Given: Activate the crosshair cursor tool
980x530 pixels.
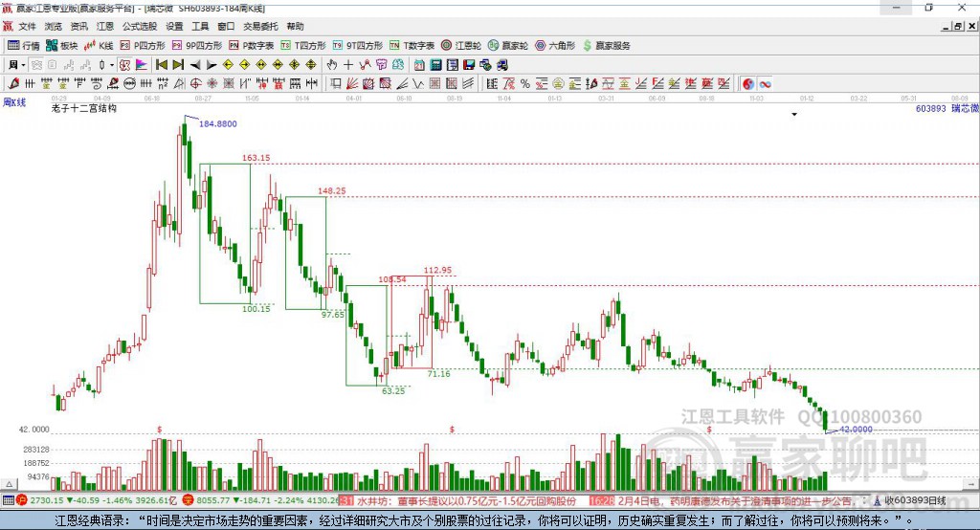Looking at the screenshot, I should (348, 65).
